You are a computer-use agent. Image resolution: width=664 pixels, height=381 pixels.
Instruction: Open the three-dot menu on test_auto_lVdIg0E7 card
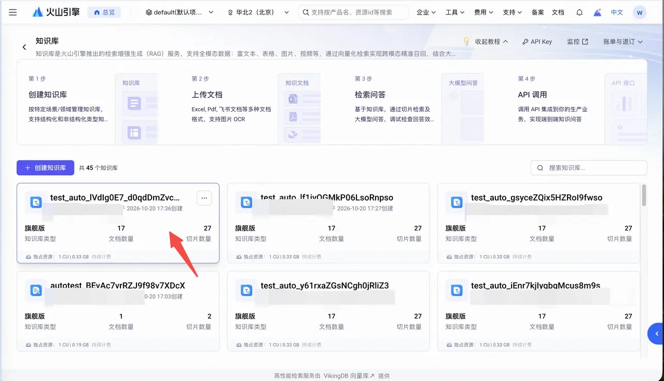tap(204, 198)
